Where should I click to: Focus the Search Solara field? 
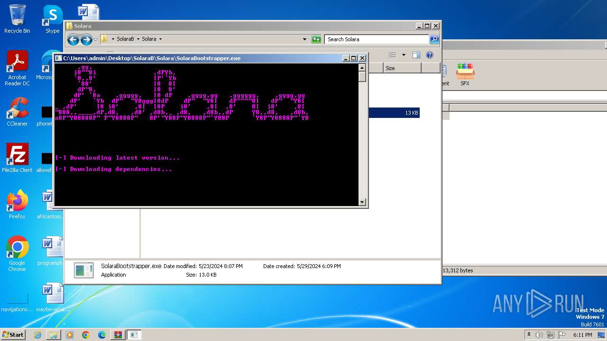[x=377, y=39]
